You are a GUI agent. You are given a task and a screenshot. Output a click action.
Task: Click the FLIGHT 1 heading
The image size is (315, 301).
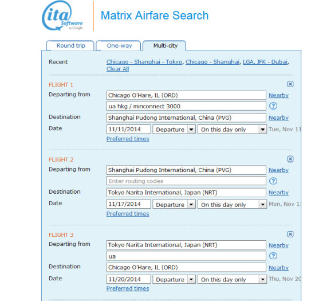[x=61, y=85]
